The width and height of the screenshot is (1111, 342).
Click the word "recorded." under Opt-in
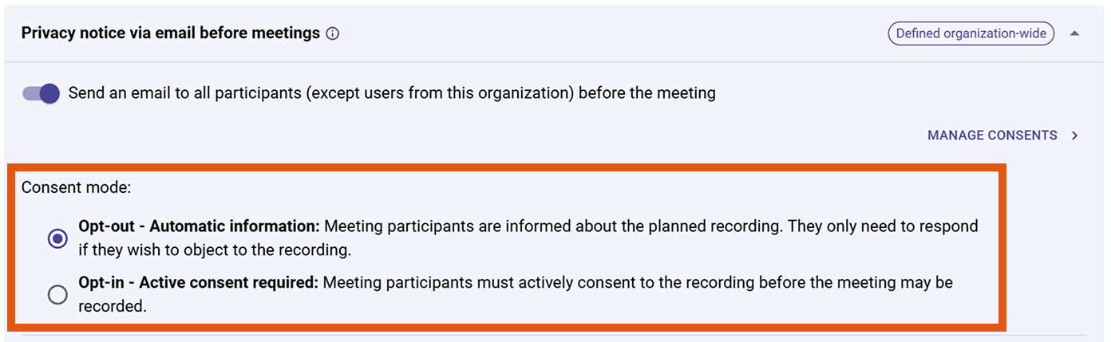[x=113, y=306]
